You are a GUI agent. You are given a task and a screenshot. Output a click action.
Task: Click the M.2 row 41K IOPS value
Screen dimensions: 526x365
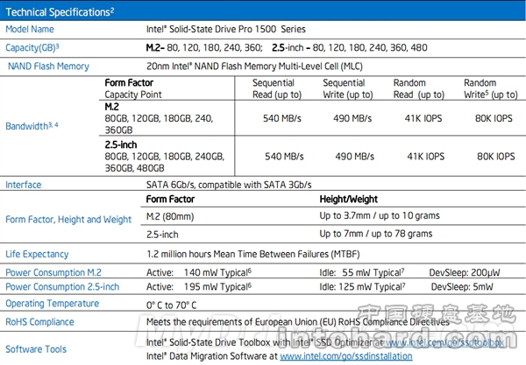coord(423,118)
